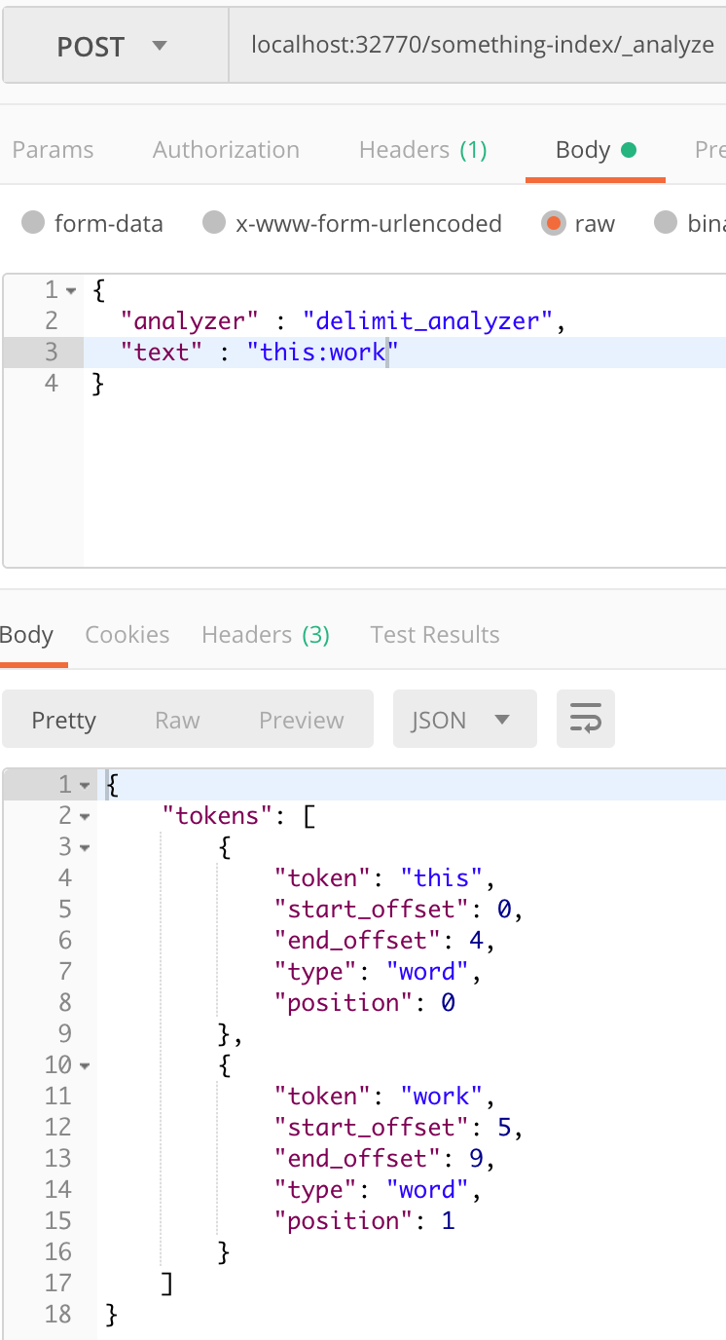Switch to Raw response view
Viewport: 726px width, 1340px height.
point(176,719)
